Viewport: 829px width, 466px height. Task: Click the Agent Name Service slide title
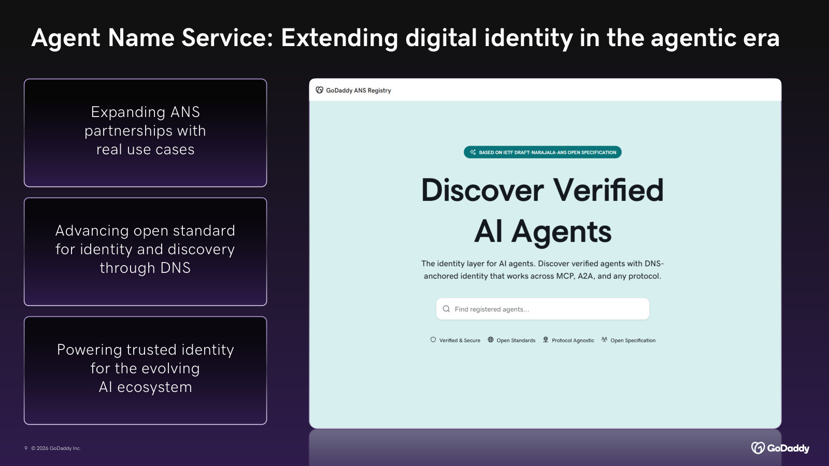pos(405,38)
